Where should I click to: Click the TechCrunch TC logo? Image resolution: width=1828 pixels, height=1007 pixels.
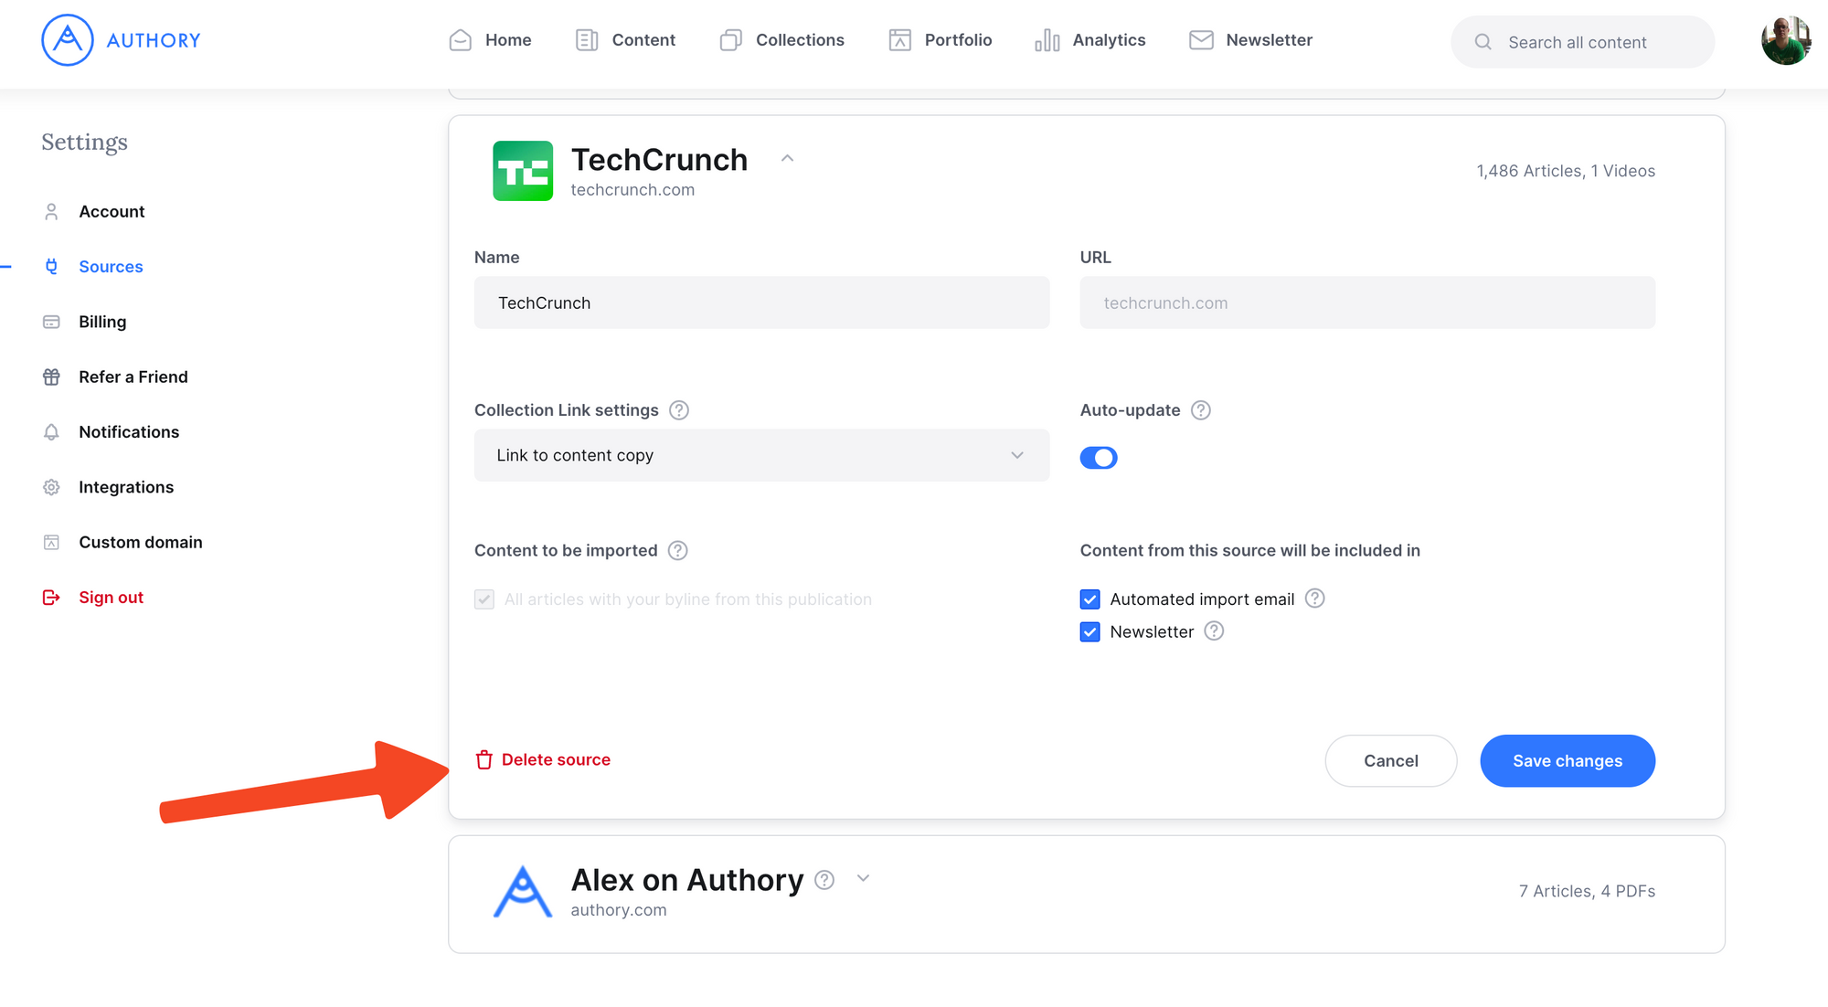[x=523, y=171]
